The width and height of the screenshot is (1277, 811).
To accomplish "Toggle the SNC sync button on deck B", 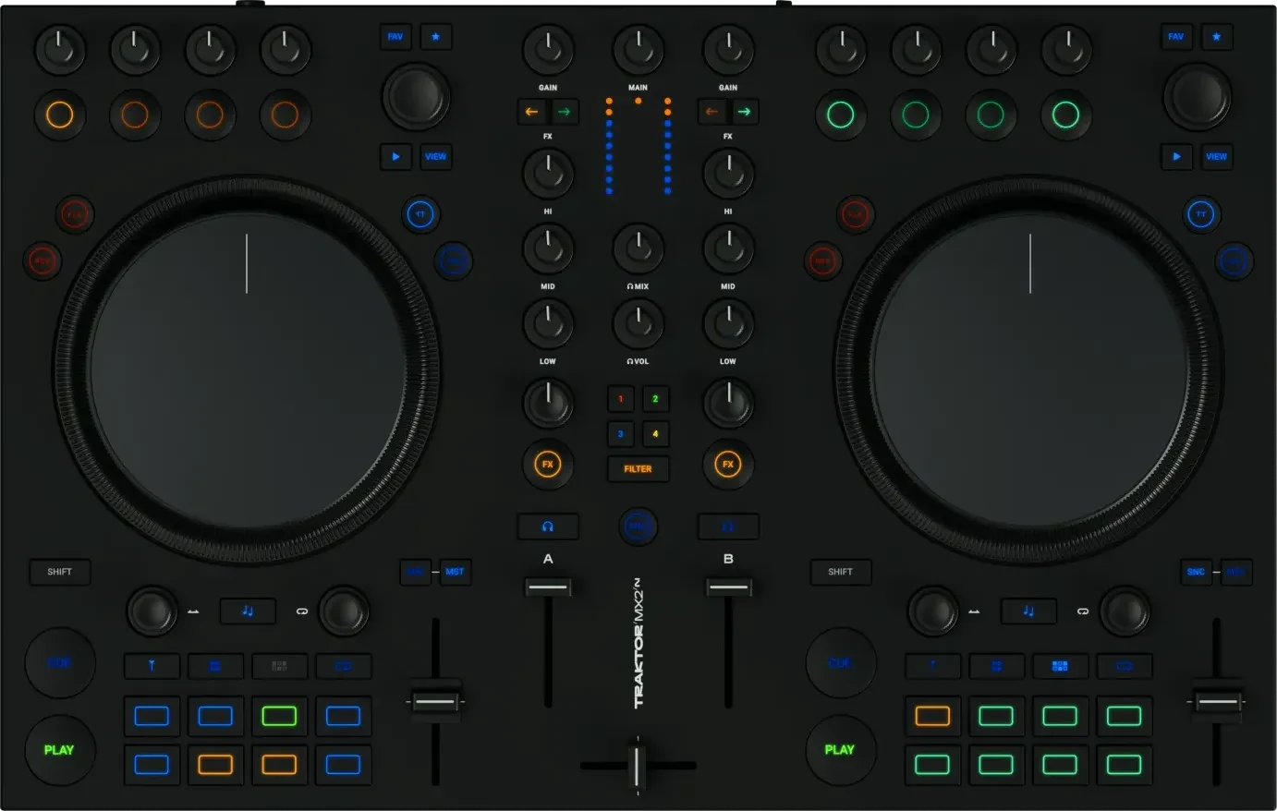I will pos(1196,572).
